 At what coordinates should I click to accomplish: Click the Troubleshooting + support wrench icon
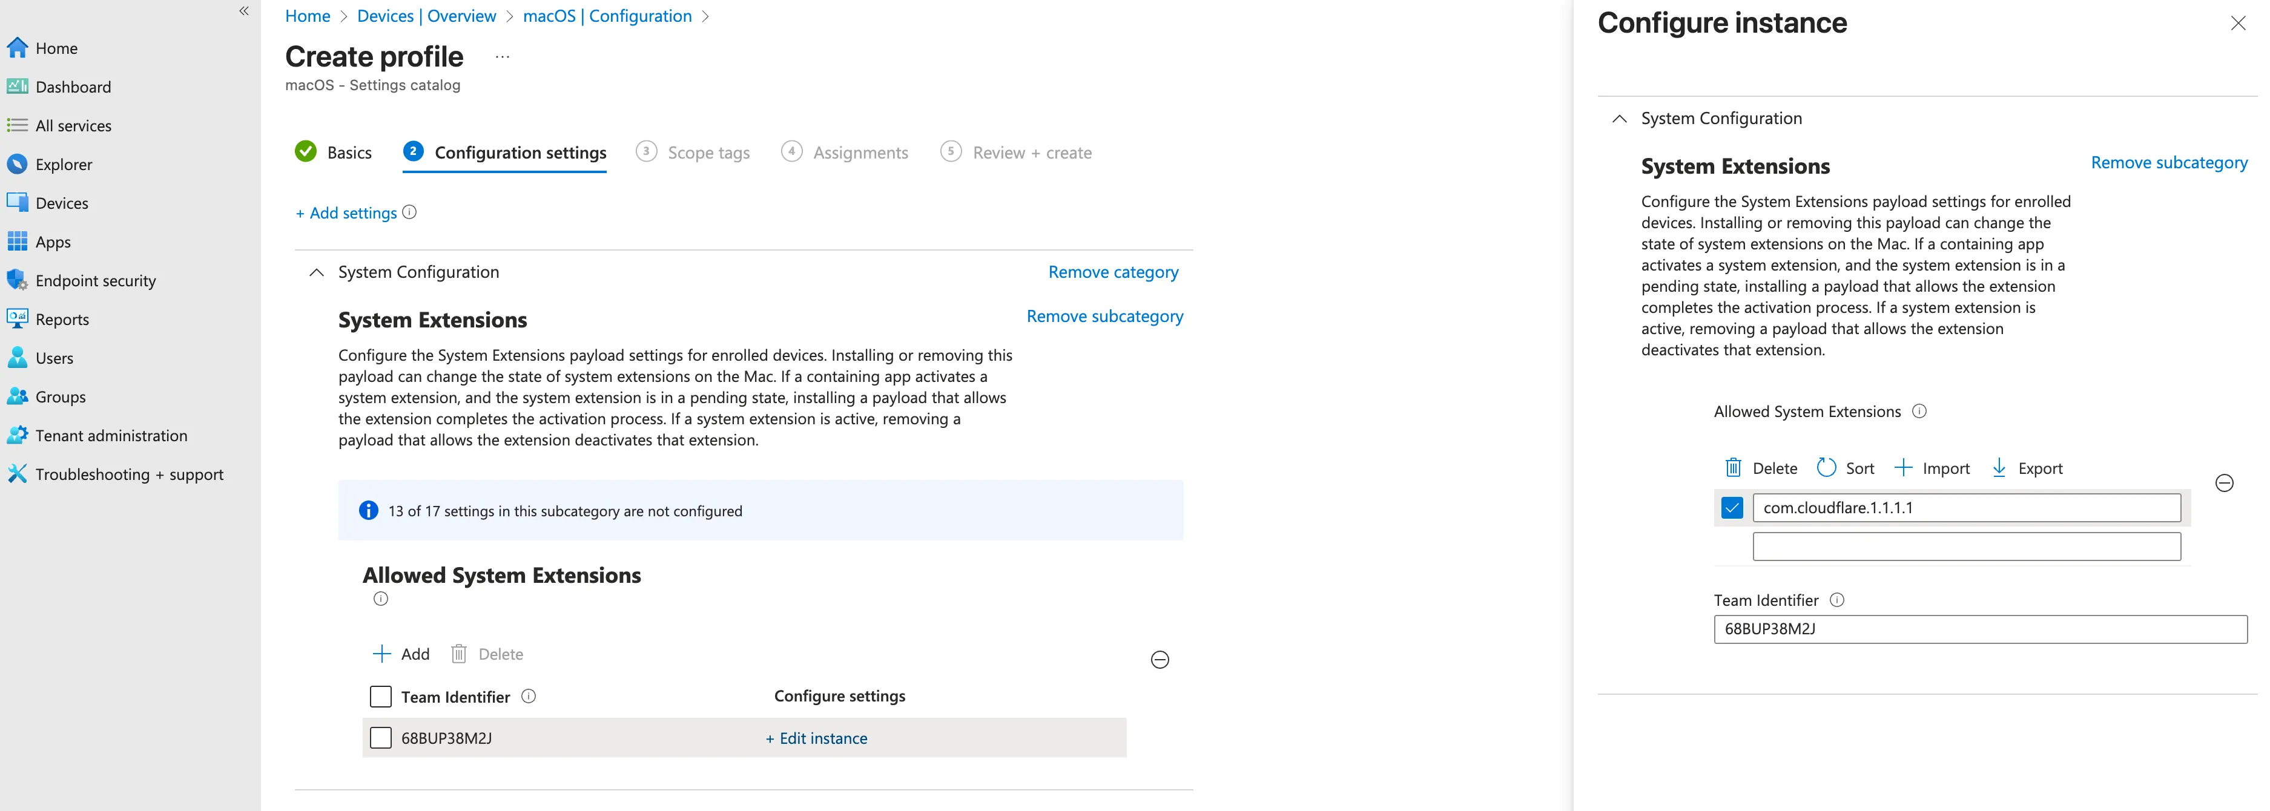(17, 474)
